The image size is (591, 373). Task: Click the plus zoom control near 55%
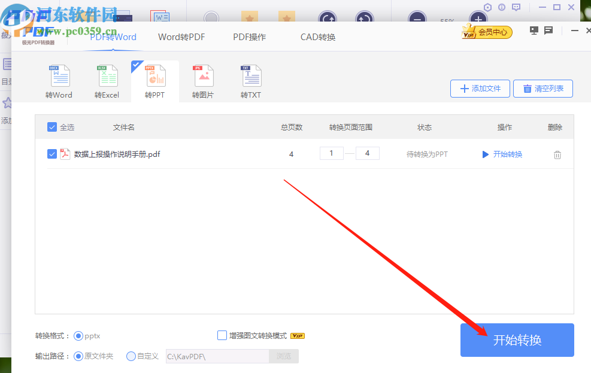tap(478, 18)
